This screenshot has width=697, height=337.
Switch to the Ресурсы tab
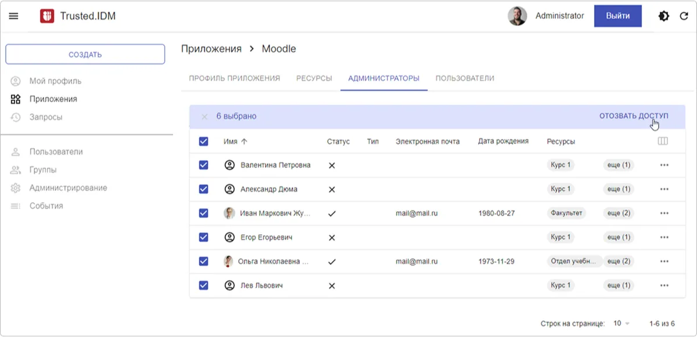314,78
